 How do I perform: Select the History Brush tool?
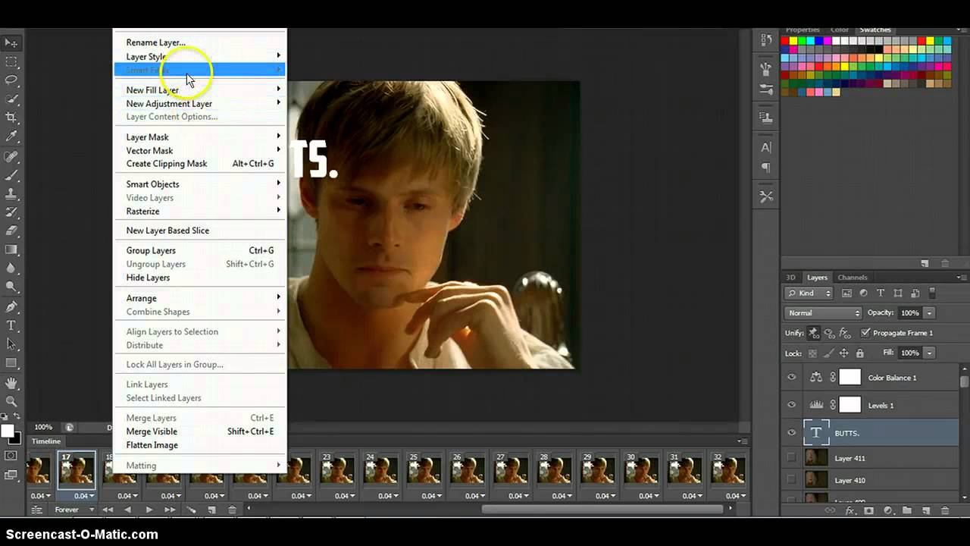(11, 212)
